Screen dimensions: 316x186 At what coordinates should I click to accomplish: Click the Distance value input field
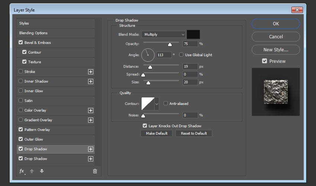[190, 67]
